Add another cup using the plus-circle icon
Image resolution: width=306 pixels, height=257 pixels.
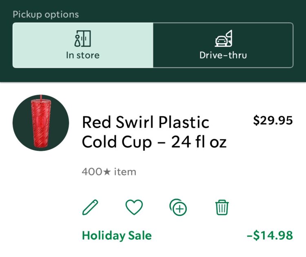point(178,208)
